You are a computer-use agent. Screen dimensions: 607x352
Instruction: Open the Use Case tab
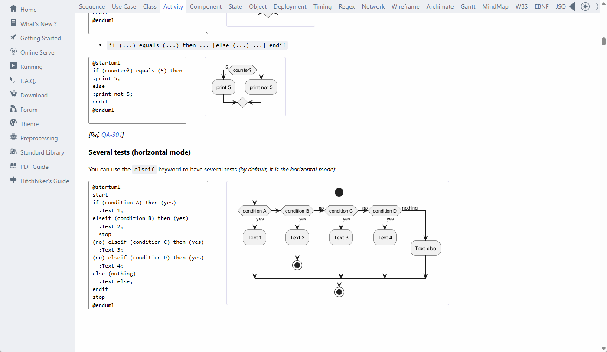coord(124,6)
